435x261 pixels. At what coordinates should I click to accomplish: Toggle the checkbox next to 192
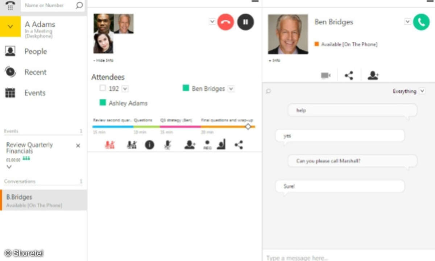(x=103, y=88)
